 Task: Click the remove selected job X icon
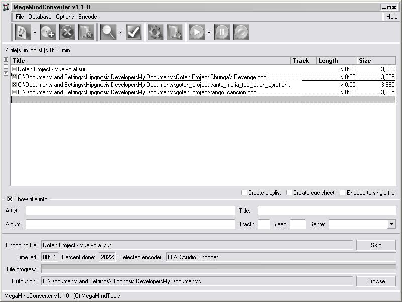(67, 32)
